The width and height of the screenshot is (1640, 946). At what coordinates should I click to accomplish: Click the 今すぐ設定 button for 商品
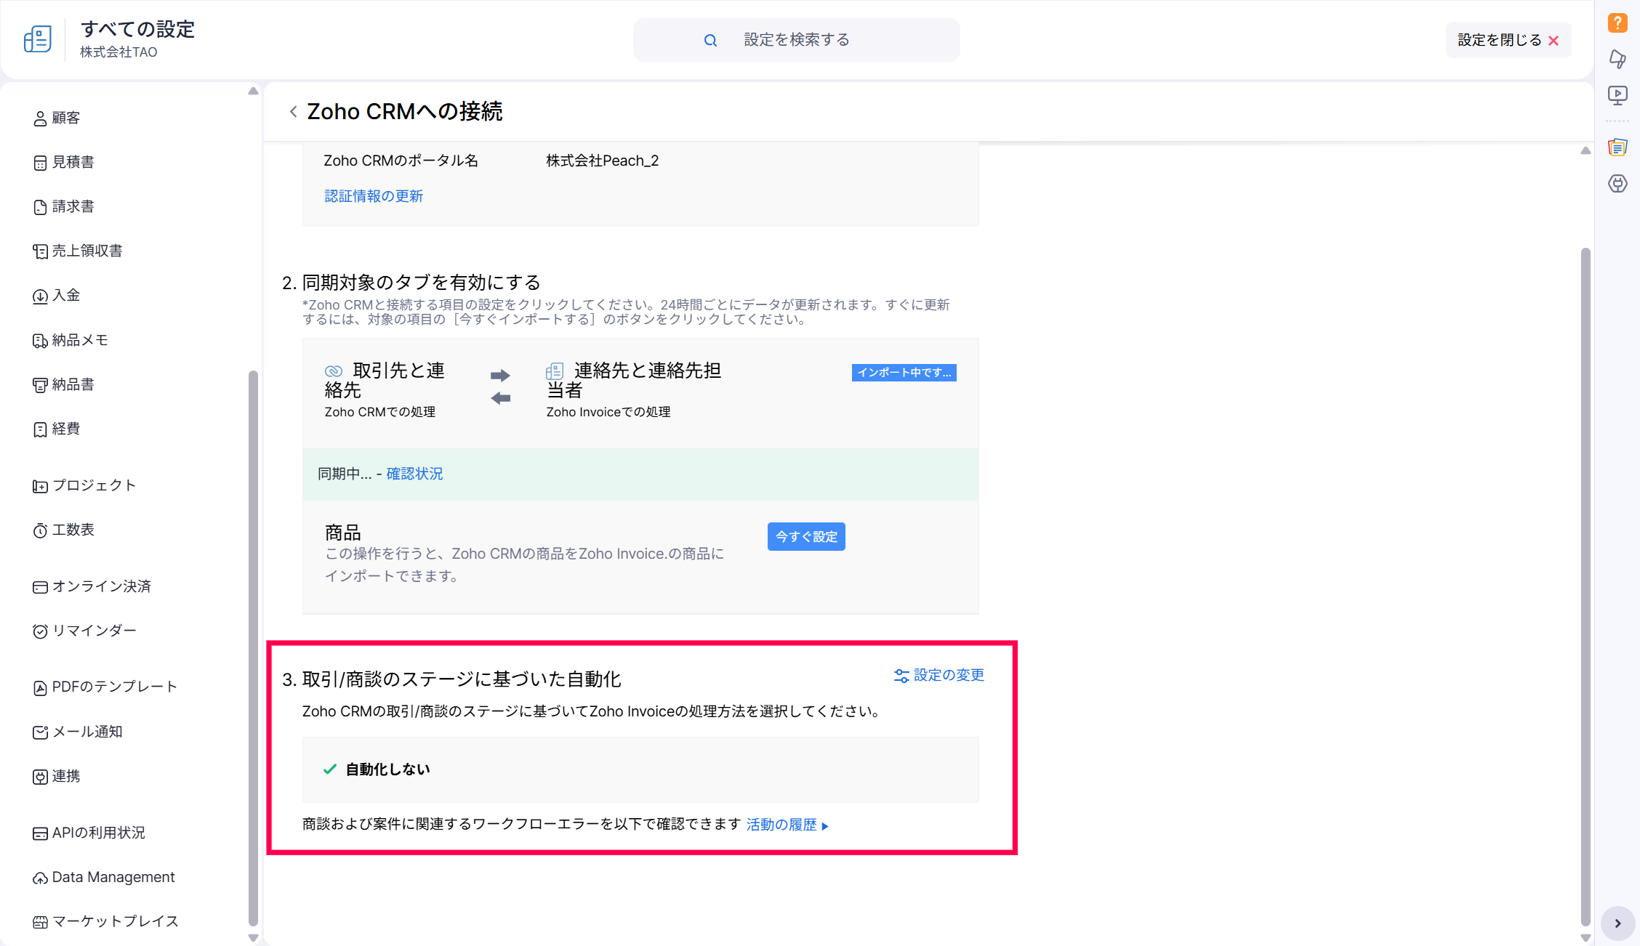(x=805, y=536)
